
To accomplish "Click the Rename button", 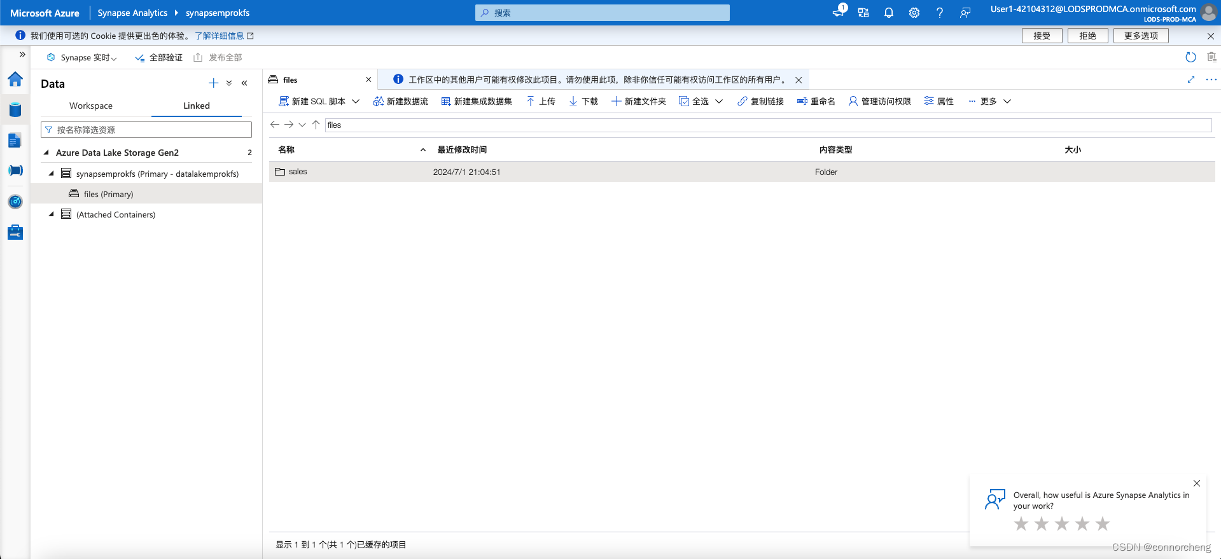I will coord(816,101).
